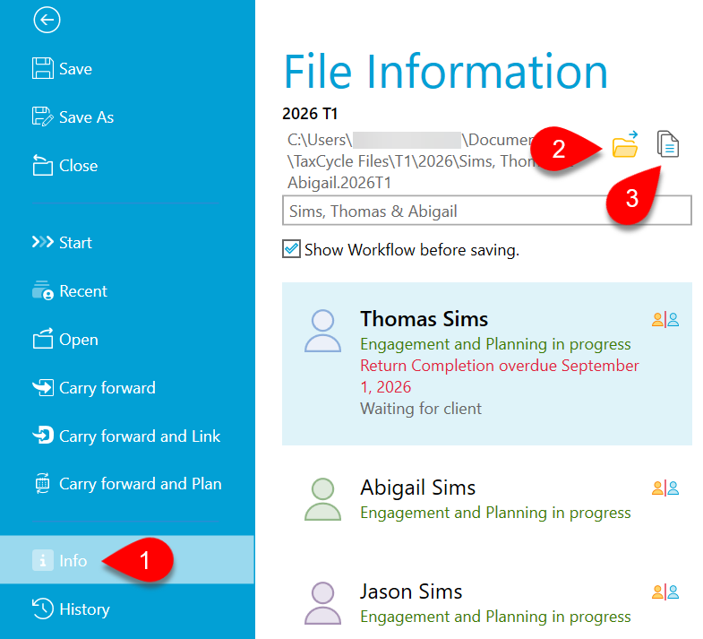Click the Save floppy disk icon
Image resolution: width=703 pixels, height=639 pixels.
click(x=43, y=68)
